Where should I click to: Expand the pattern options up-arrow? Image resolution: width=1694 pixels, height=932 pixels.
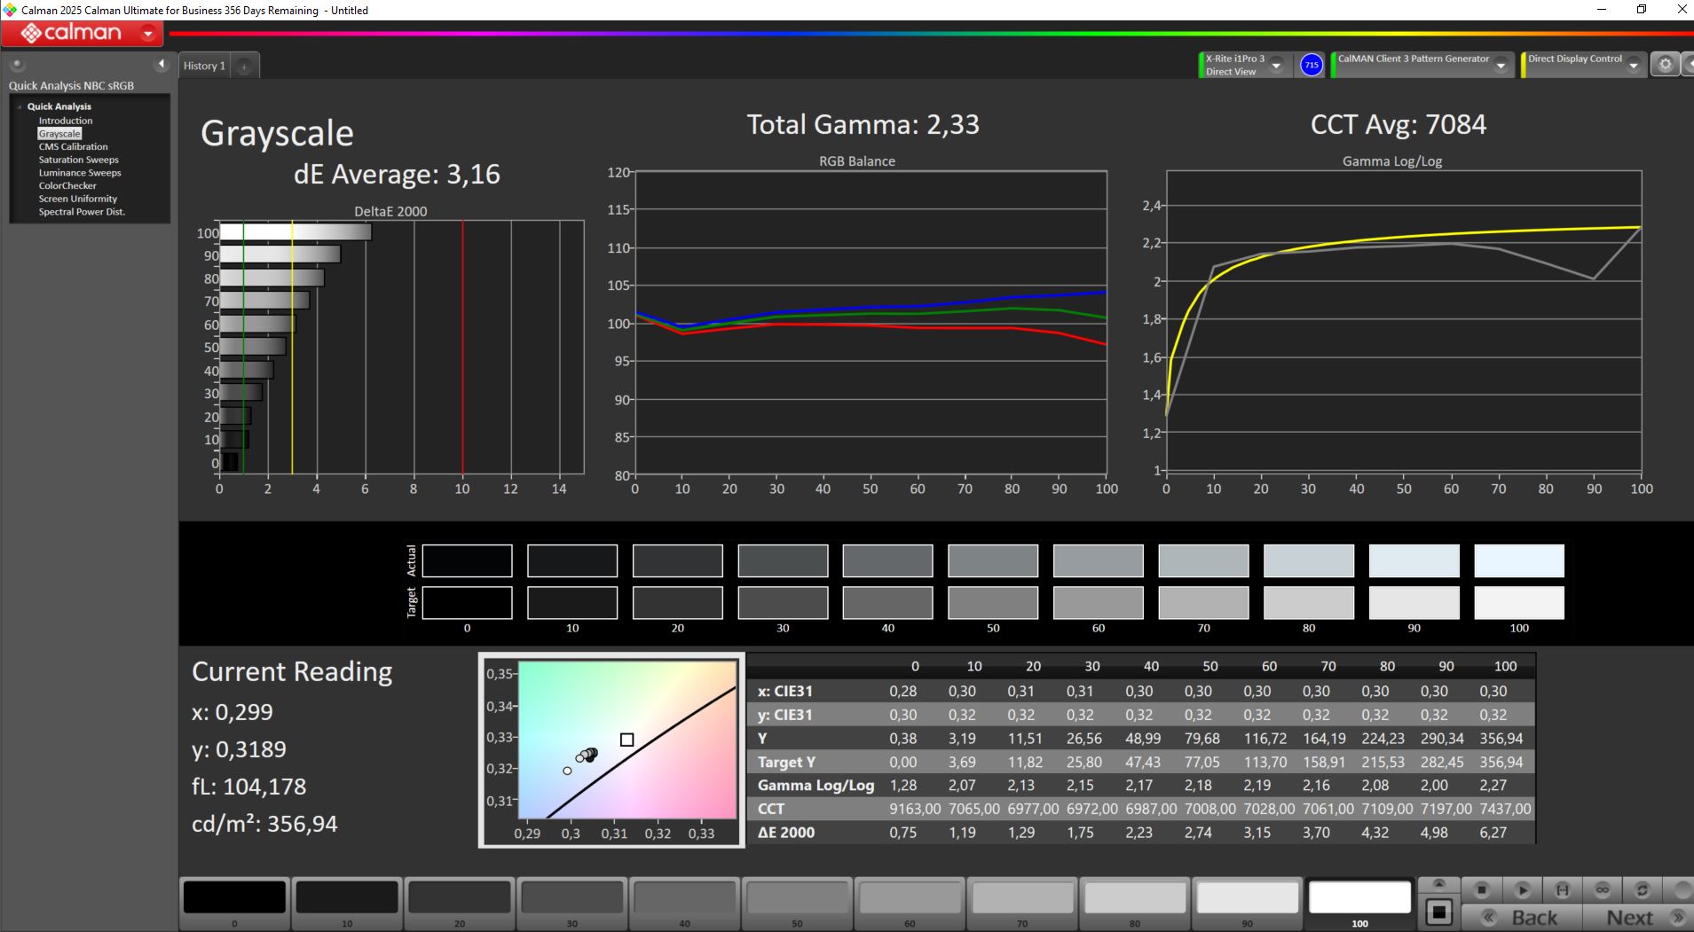(x=1439, y=884)
